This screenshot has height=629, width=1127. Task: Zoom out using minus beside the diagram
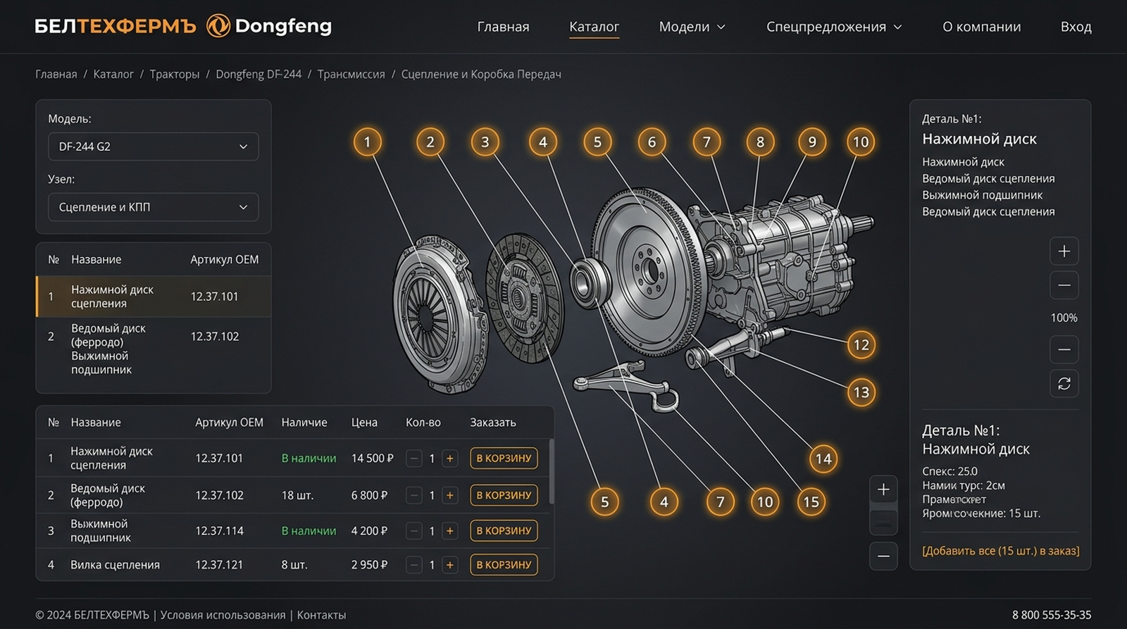(x=883, y=556)
